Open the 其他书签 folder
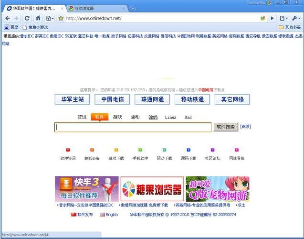 (290, 27)
